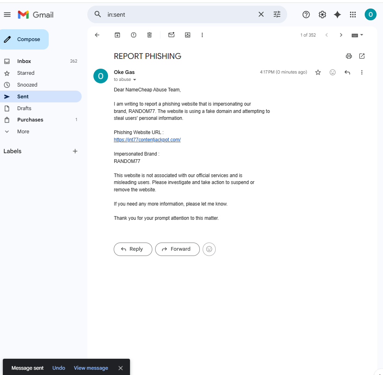Click the Labels section heading

coord(13,151)
